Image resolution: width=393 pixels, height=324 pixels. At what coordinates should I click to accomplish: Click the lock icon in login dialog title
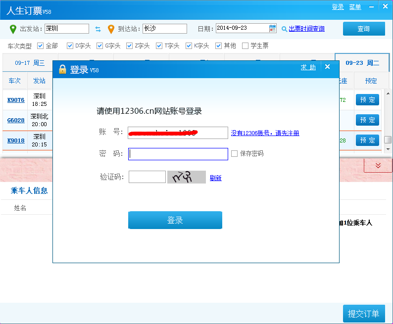[62, 69]
